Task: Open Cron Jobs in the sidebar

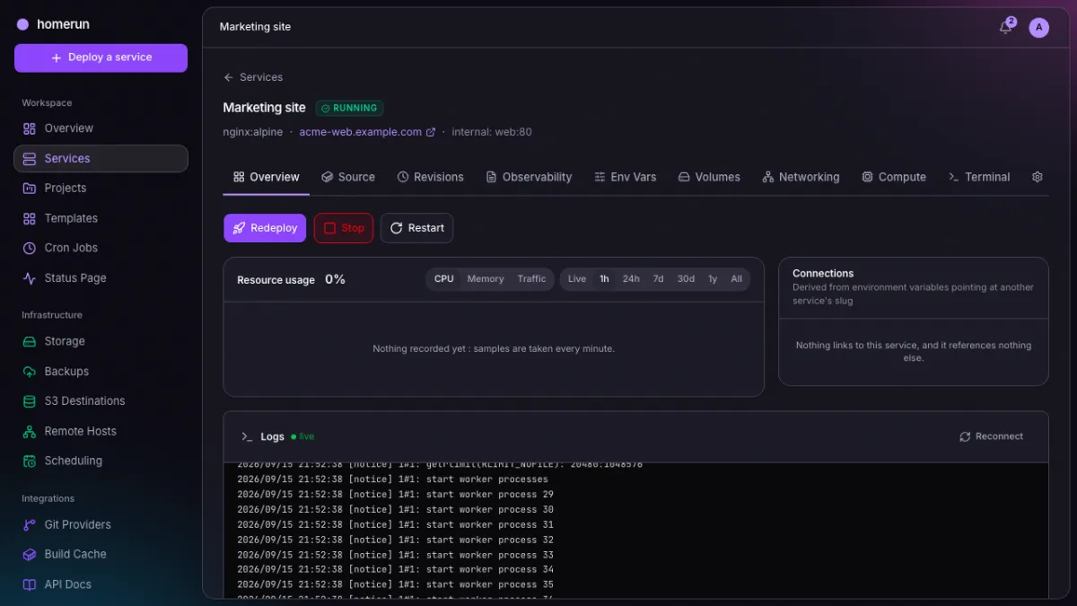Action: pyautogui.click(x=101, y=248)
